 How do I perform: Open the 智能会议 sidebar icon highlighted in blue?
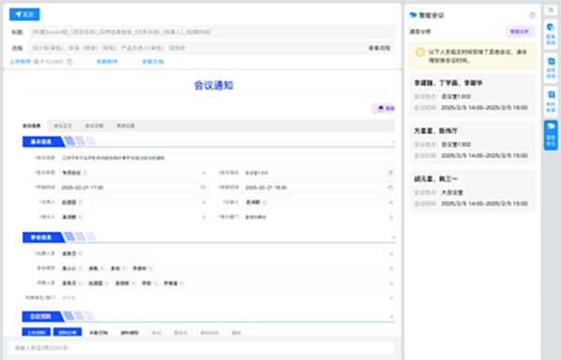(x=551, y=135)
